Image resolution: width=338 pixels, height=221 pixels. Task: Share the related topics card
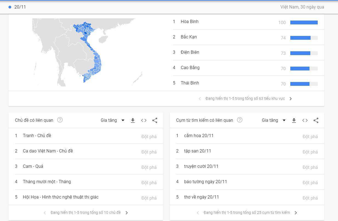(155, 120)
